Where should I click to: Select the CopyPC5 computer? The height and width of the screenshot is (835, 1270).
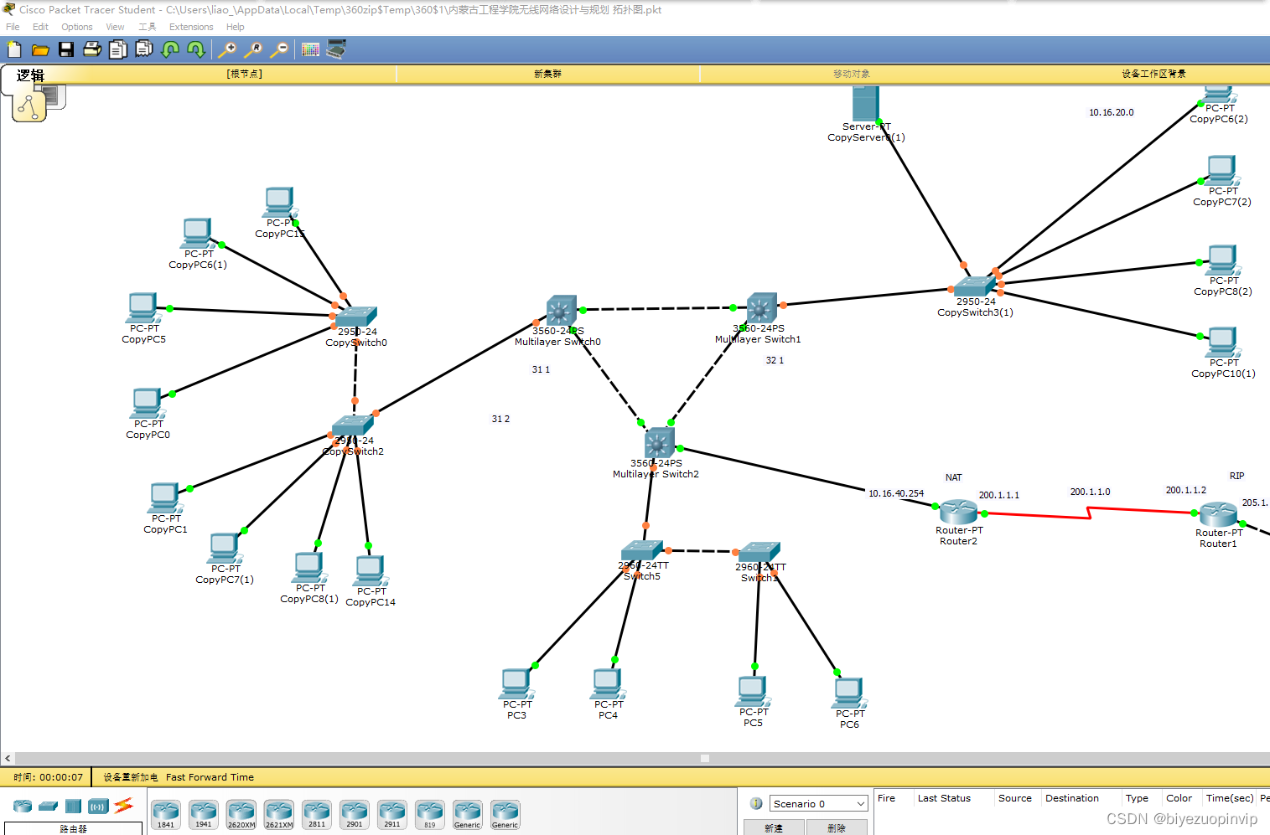[x=143, y=308]
